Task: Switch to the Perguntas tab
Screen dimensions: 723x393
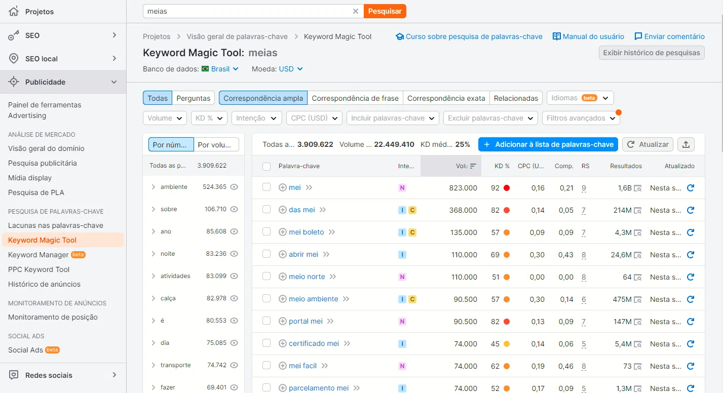Action: tap(194, 98)
